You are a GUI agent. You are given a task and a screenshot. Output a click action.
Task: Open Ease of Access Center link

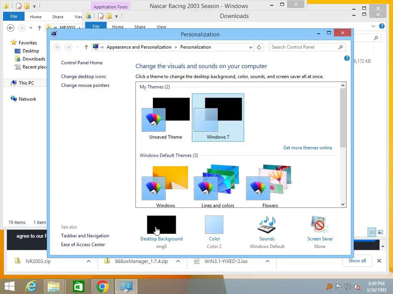coord(83,245)
